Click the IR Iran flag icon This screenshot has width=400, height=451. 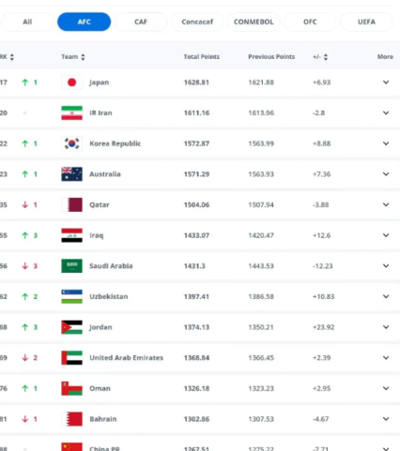click(x=71, y=113)
